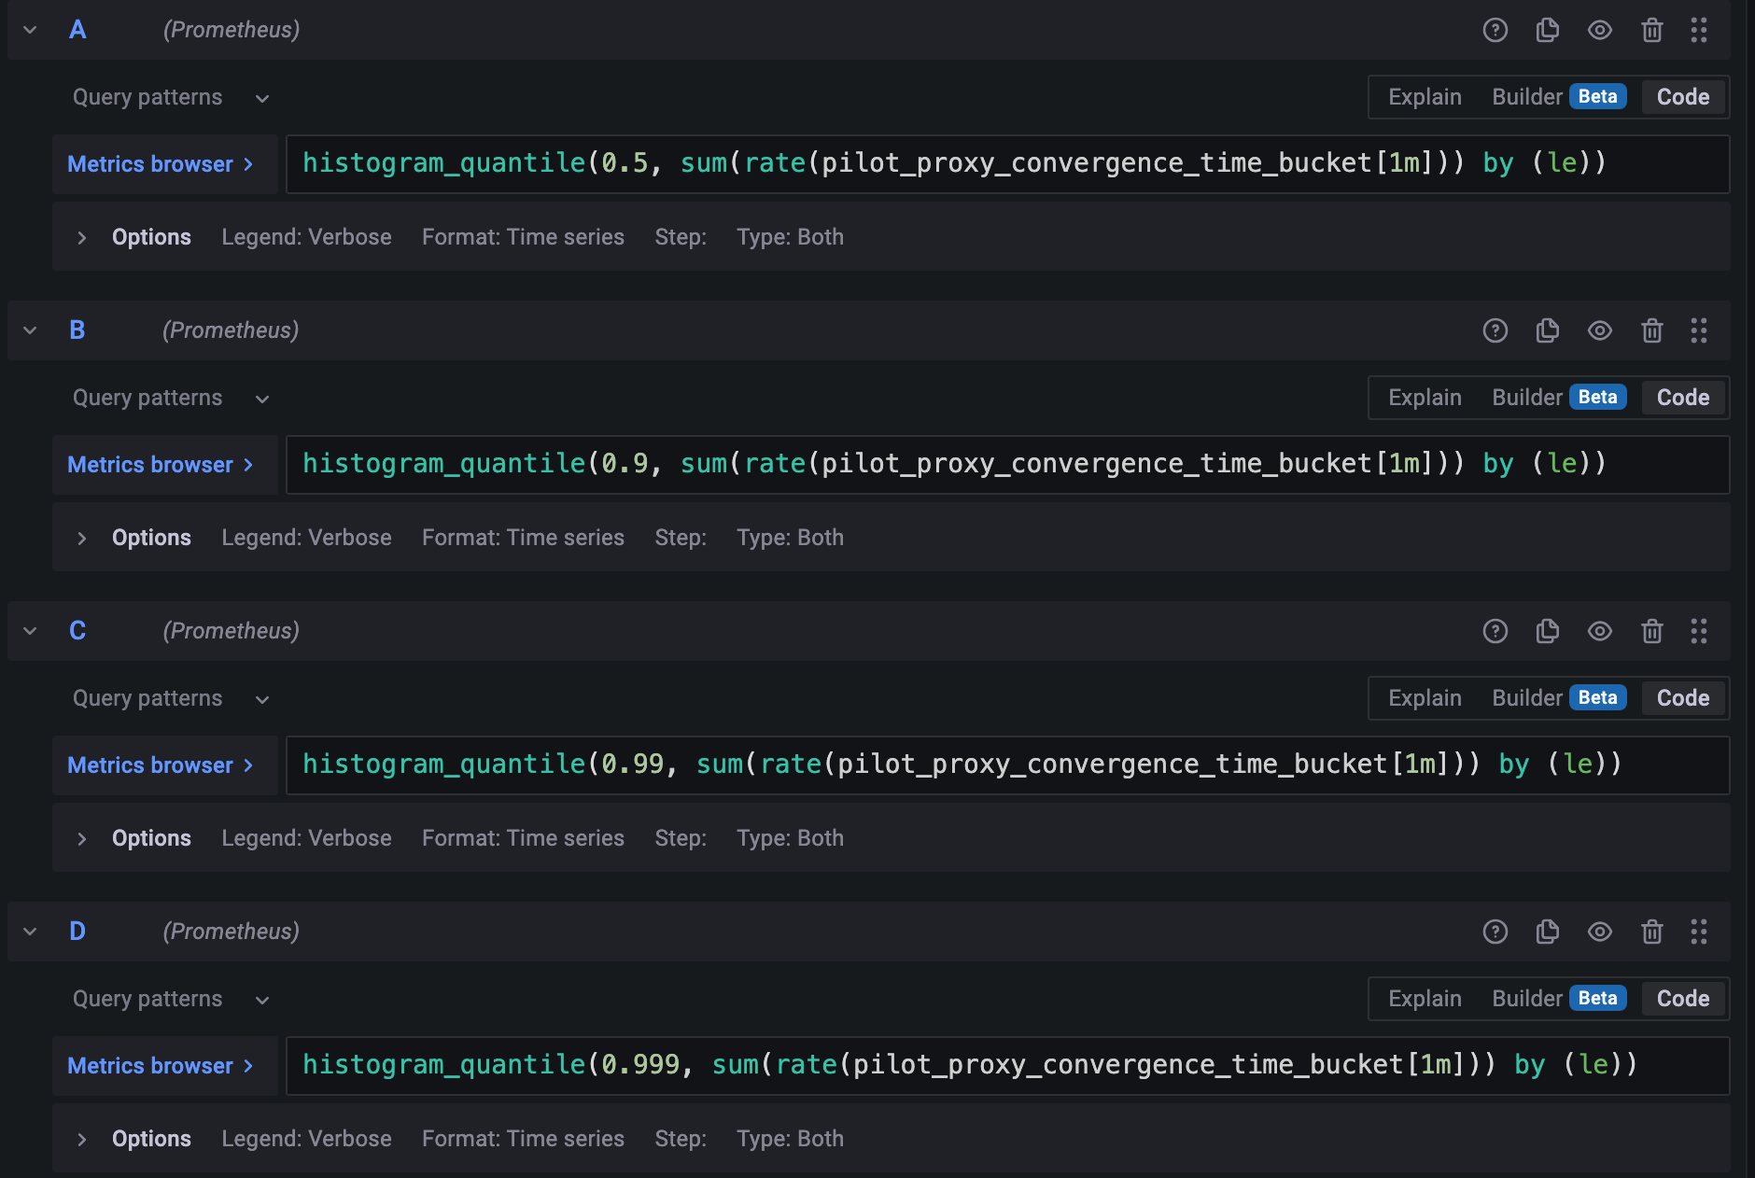Open help for query D
Image resolution: width=1755 pixels, height=1178 pixels.
[1495, 932]
